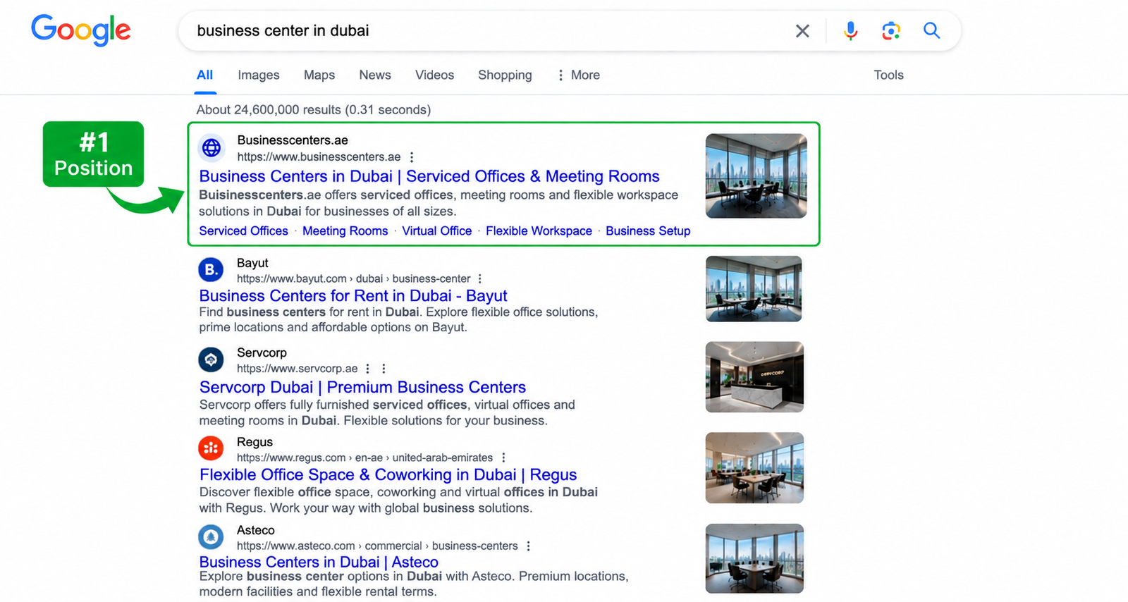
Task: Click the Asteco favicon
Action: [211, 537]
